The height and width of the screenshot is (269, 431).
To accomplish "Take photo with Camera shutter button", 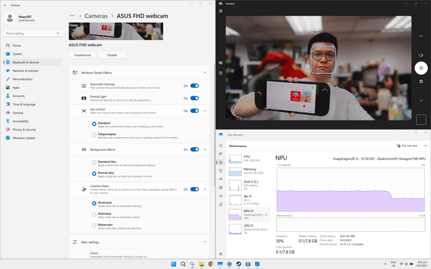I will (x=421, y=68).
